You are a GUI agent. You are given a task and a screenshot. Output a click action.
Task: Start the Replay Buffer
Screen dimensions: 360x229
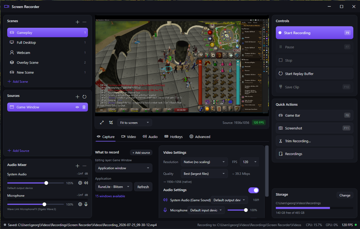(315, 74)
